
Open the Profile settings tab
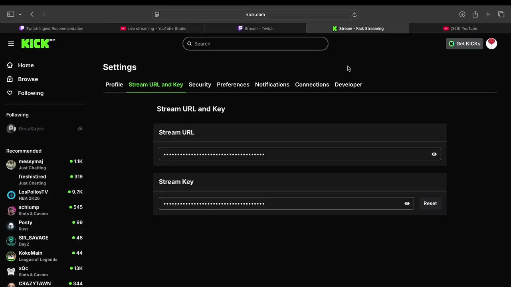[114, 85]
